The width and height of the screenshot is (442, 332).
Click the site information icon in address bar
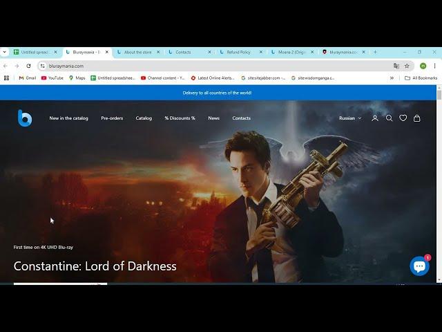(x=42, y=66)
